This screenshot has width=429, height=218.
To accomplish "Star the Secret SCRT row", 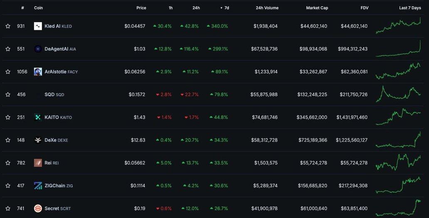I will (x=8, y=208).
